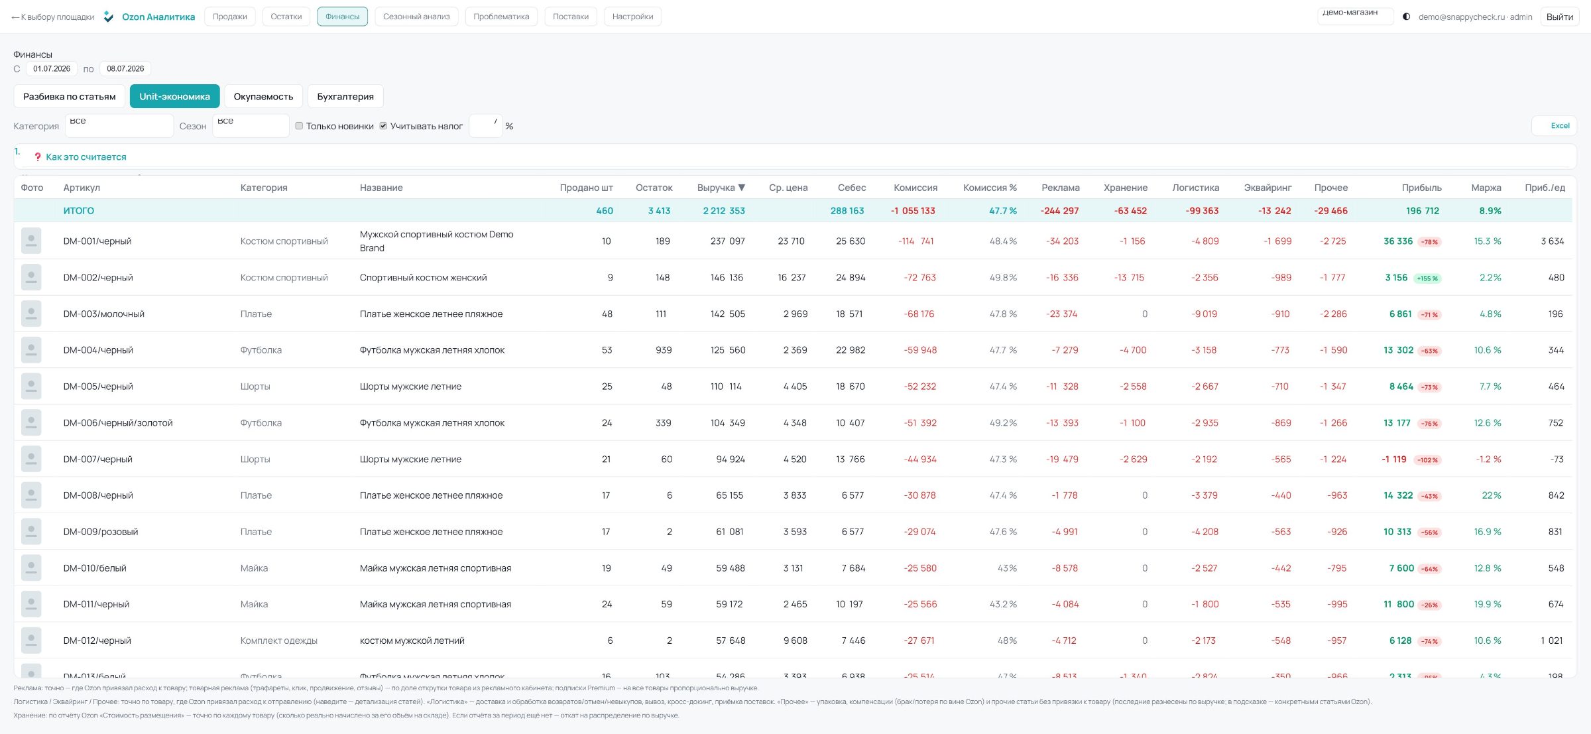The image size is (1591, 734).
Task: Enable the Только новинки checkbox
Action: [299, 126]
